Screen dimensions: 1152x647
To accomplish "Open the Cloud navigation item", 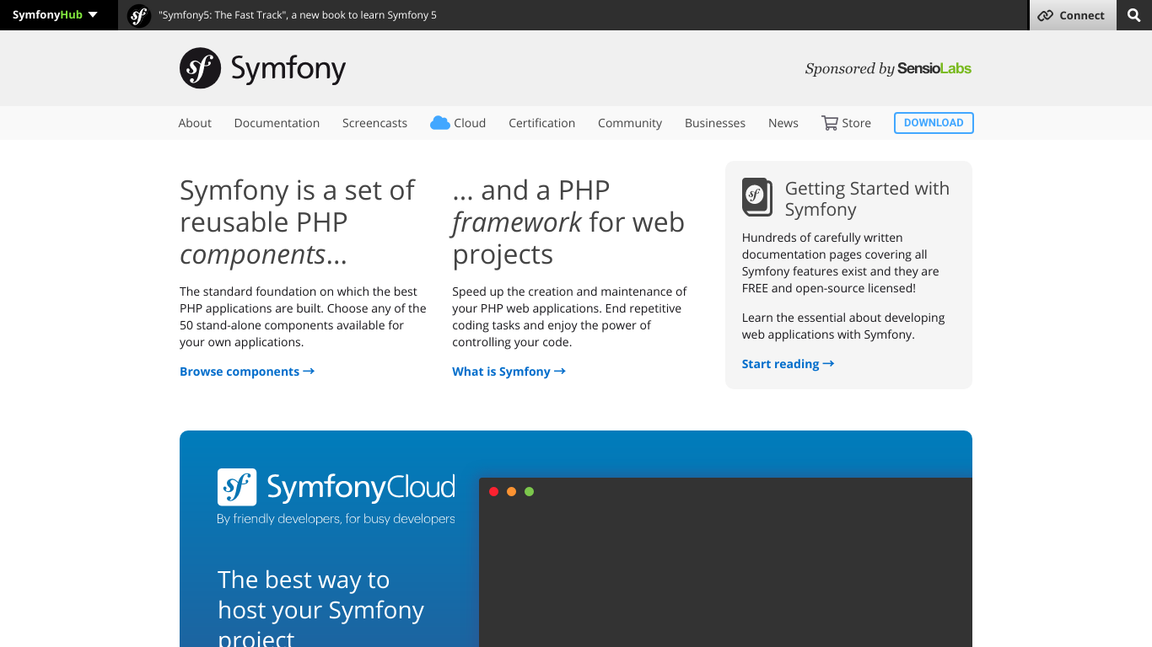I will [x=458, y=123].
